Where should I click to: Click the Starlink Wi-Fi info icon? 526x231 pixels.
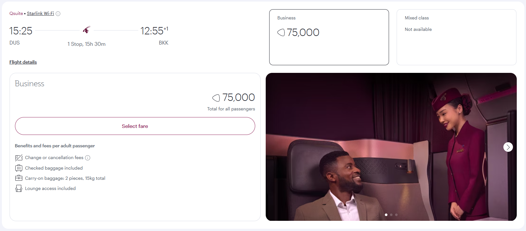[58, 13]
